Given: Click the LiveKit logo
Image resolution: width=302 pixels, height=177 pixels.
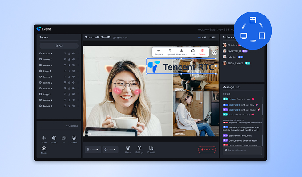Looking at the screenshot, I should pyautogui.click(x=44, y=29).
